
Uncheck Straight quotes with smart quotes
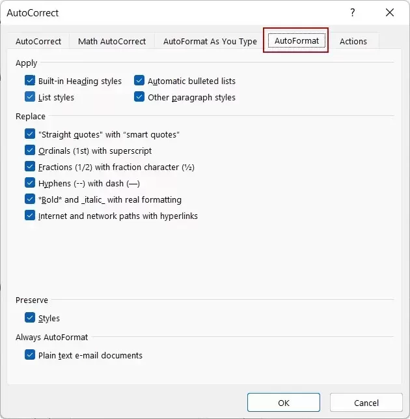tap(30, 134)
